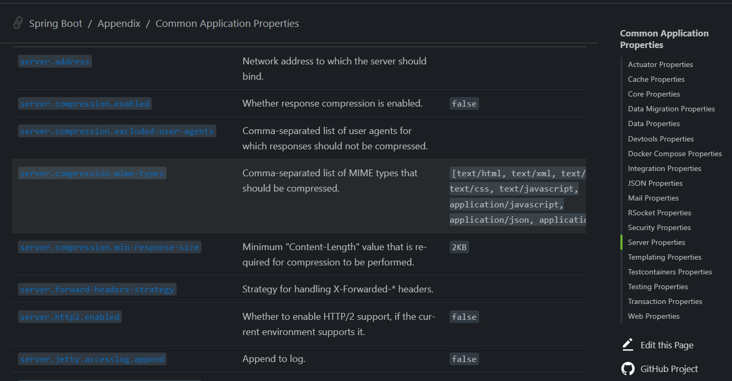Jump to Actuator Properties section
732x381 pixels.
click(660, 64)
